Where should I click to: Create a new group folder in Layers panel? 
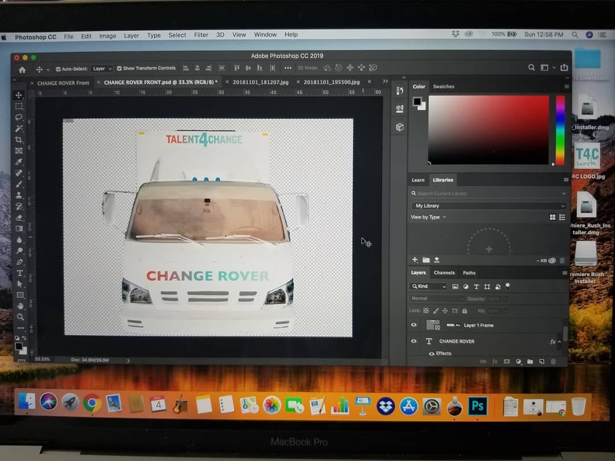tap(530, 361)
